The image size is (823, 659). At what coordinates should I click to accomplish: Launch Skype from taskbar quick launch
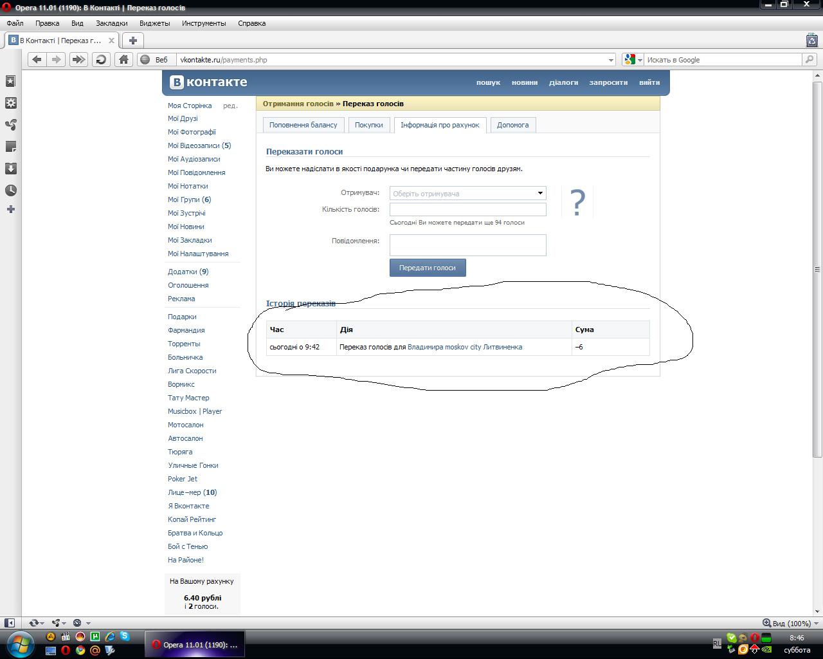click(125, 636)
